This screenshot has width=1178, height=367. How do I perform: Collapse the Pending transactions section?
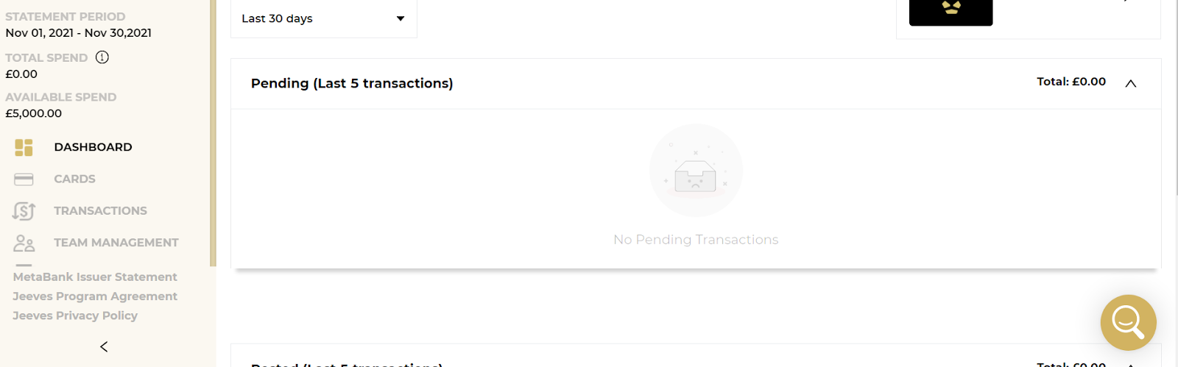(x=1131, y=83)
